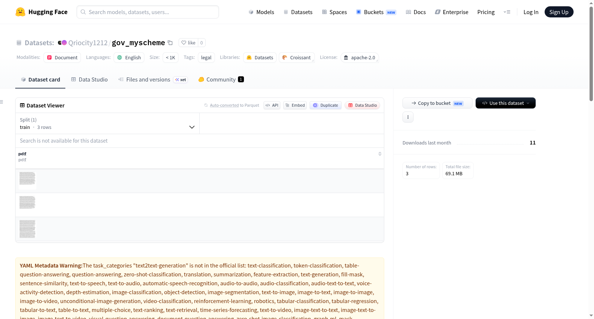Select the Document modality tag
This screenshot has width=594, height=319.
pos(62,57)
